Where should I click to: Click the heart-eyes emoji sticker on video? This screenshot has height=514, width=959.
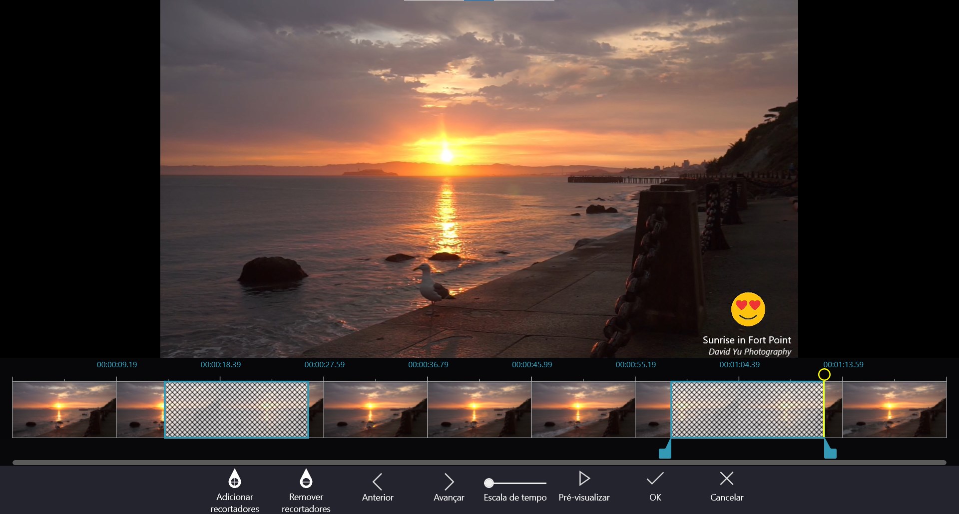pos(748,309)
